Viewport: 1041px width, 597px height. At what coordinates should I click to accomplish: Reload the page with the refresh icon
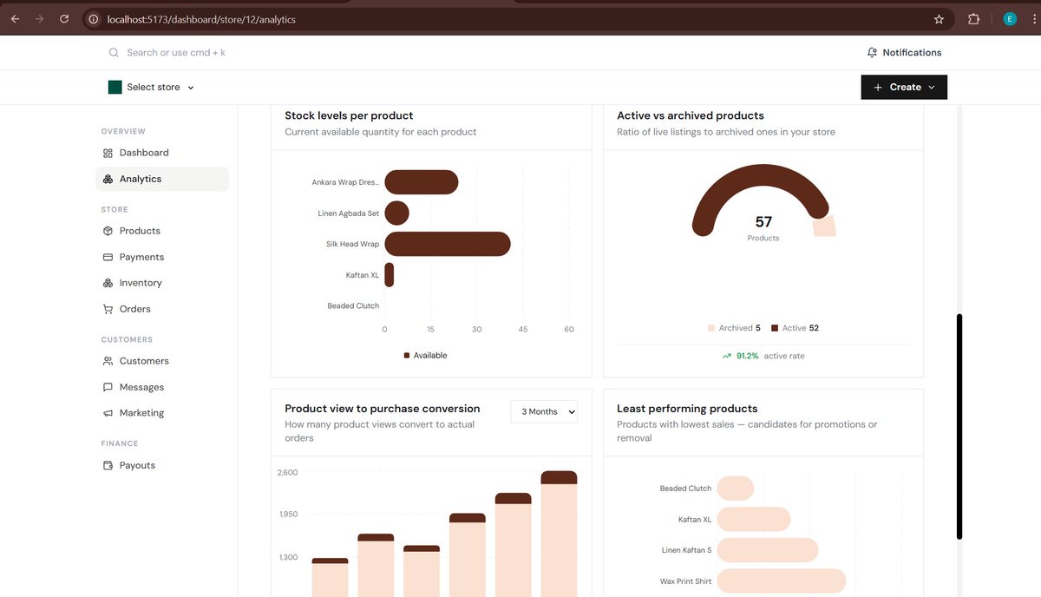tap(64, 19)
